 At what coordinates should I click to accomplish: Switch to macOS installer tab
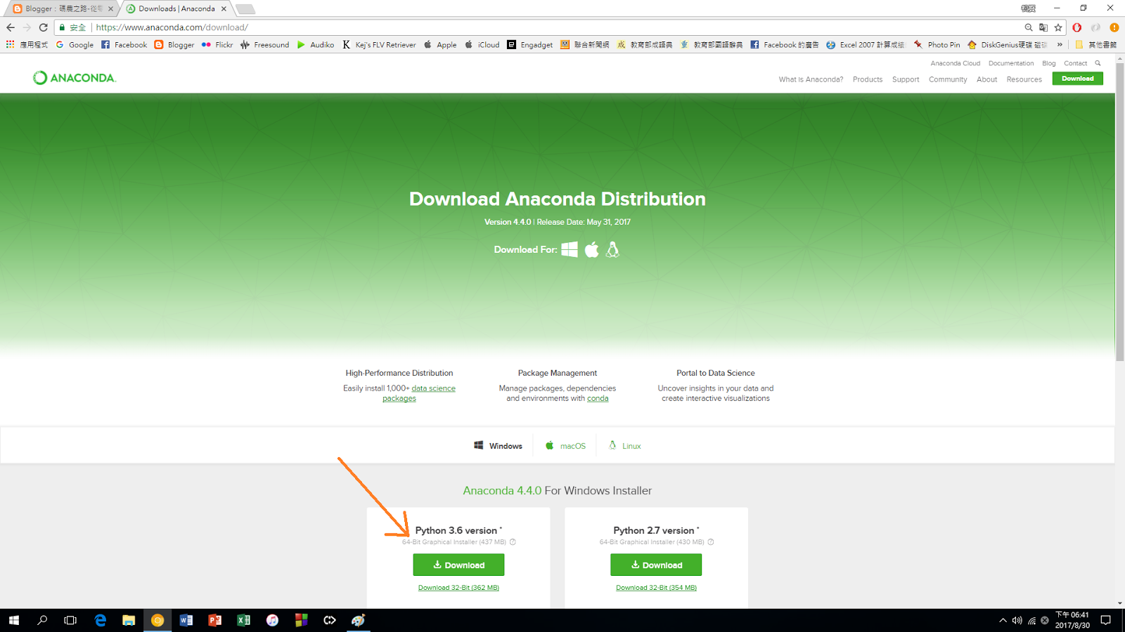coord(565,446)
